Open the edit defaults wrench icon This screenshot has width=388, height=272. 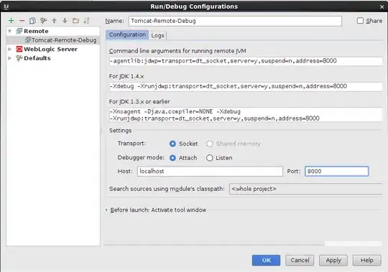point(43,21)
